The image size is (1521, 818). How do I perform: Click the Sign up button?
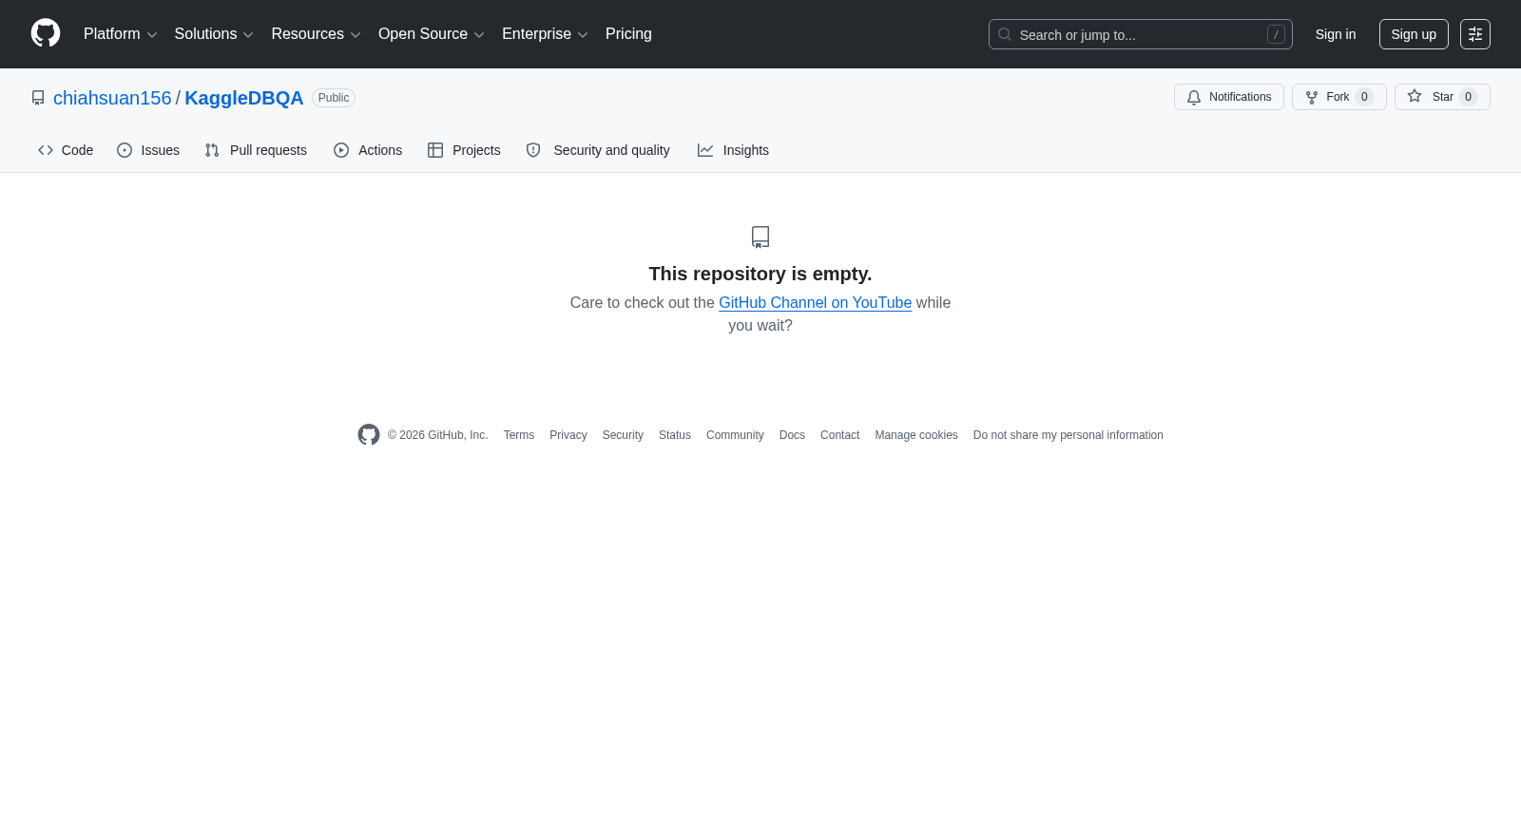[x=1414, y=34]
